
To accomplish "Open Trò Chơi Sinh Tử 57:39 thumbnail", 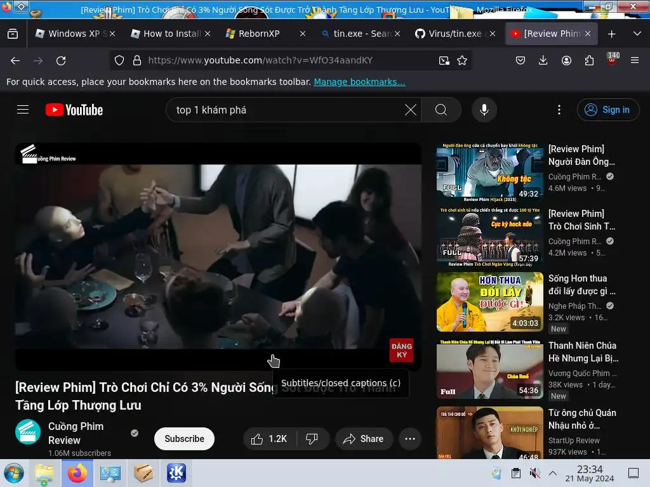I will (490, 237).
